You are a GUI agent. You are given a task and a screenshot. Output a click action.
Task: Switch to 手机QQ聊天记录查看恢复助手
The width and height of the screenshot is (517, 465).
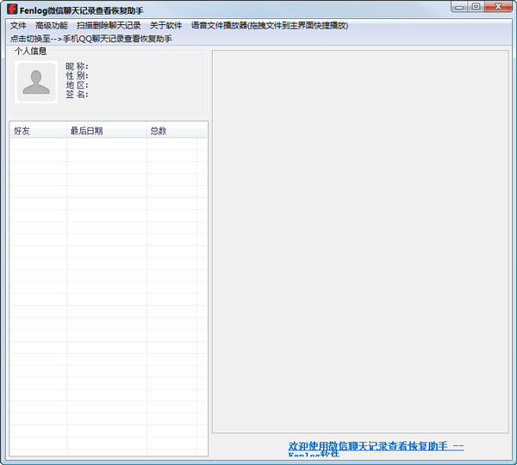(x=91, y=39)
